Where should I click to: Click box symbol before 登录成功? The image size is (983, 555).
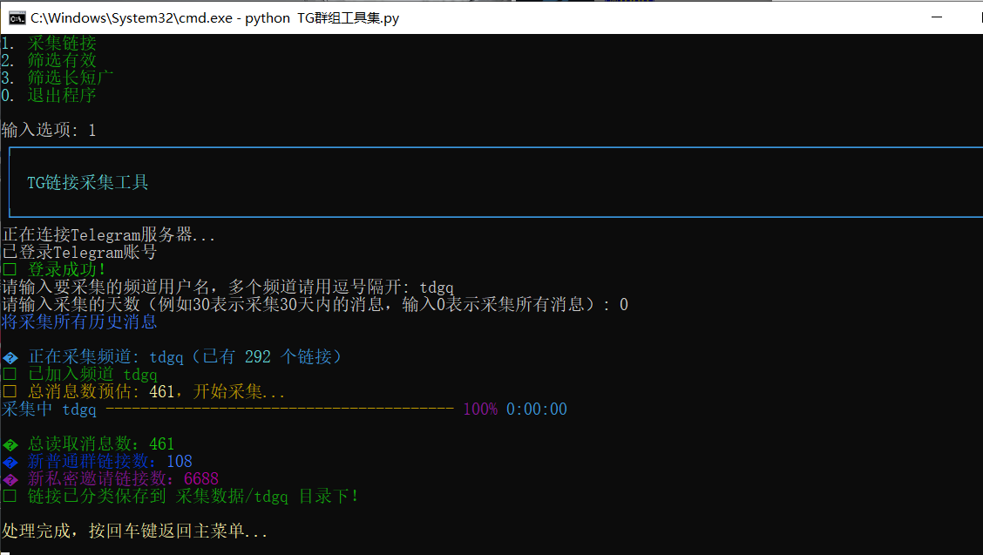click(x=10, y=270)
